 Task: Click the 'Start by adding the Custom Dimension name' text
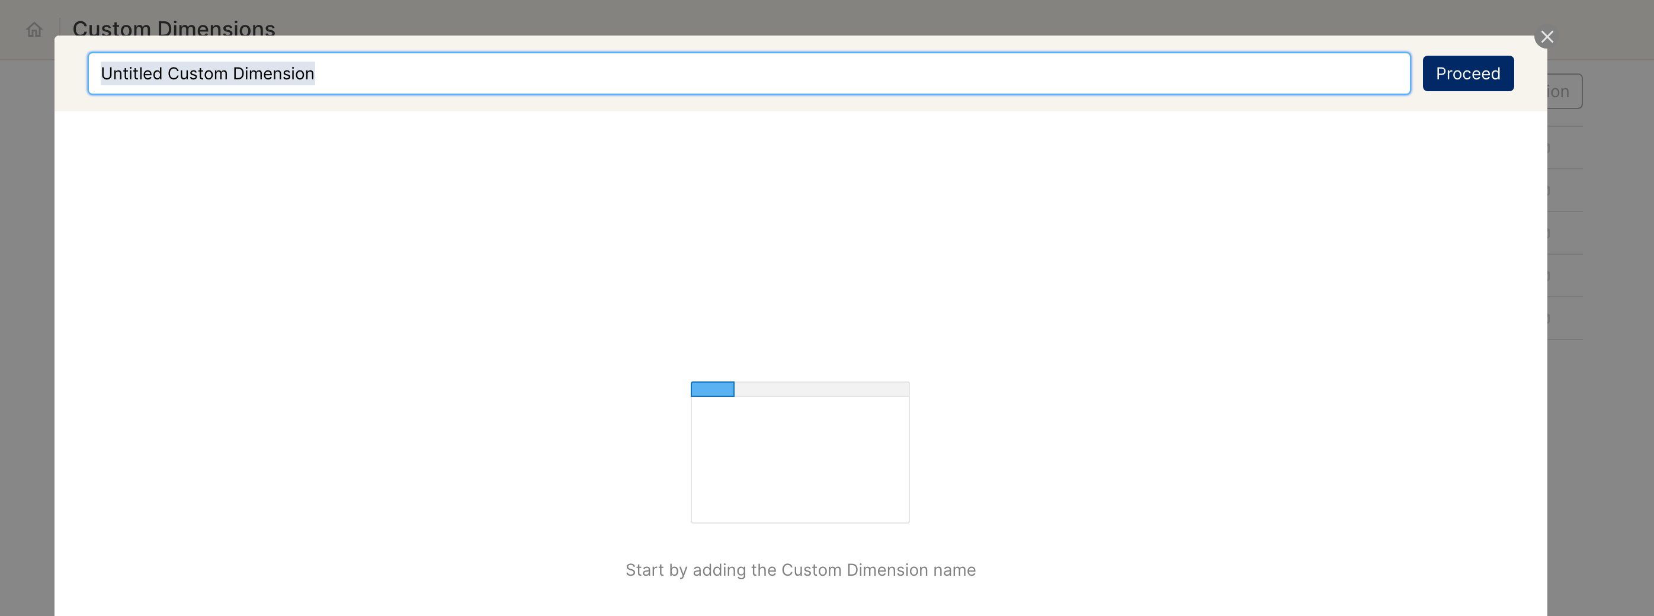pyautogui.click(x=800, y=570)
